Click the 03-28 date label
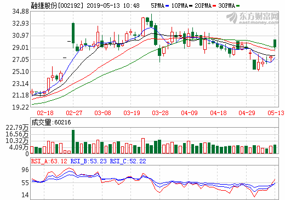Viewport: 285px width, 200px height. coord(160,113)
